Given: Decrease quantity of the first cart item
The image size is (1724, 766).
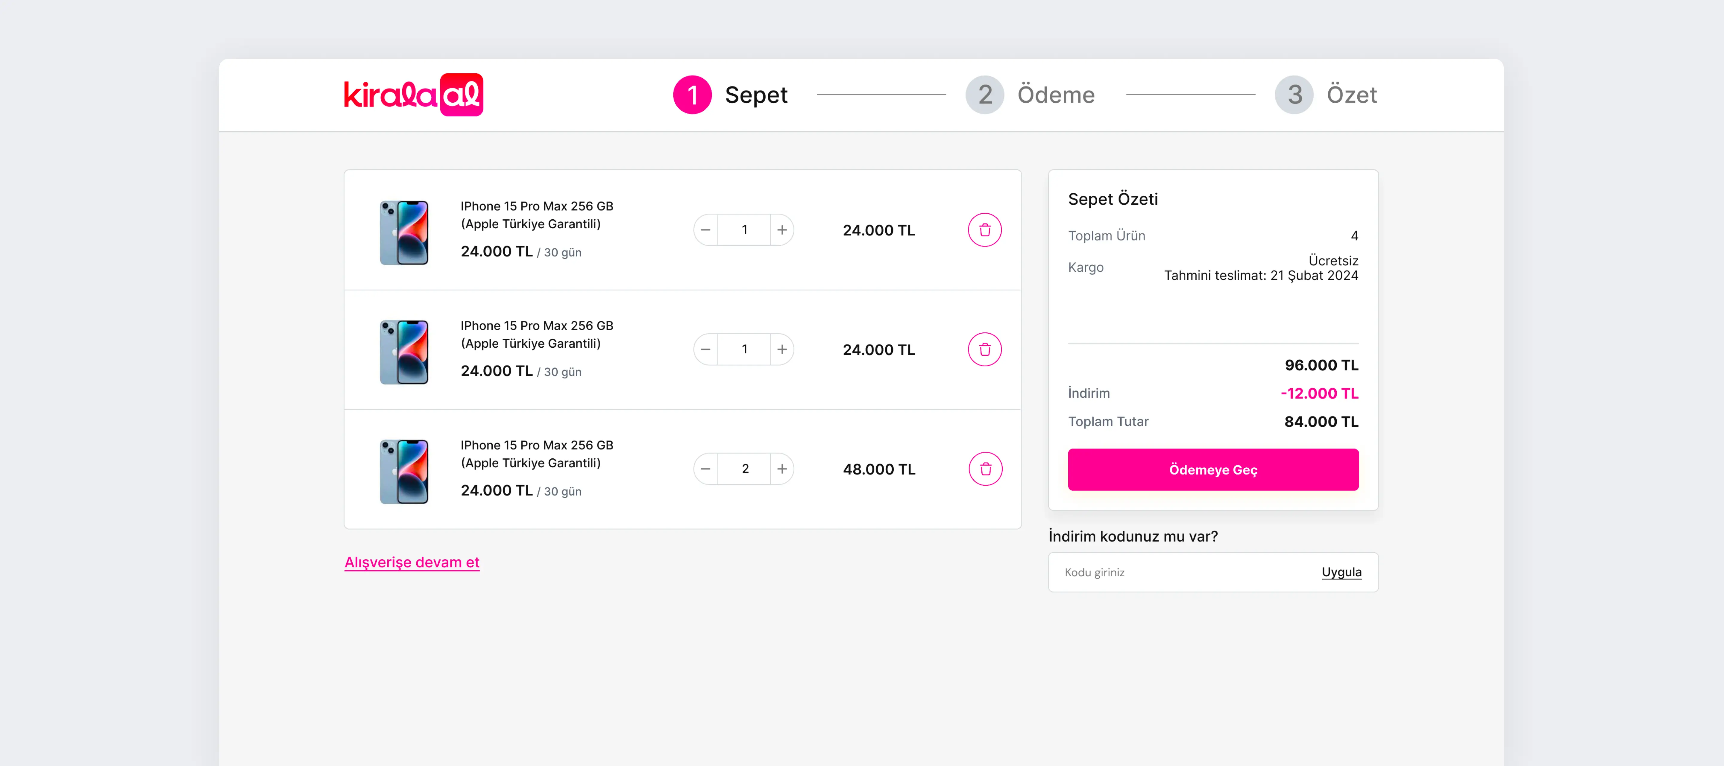Looking at the screenshot, I should pos(705,230).
